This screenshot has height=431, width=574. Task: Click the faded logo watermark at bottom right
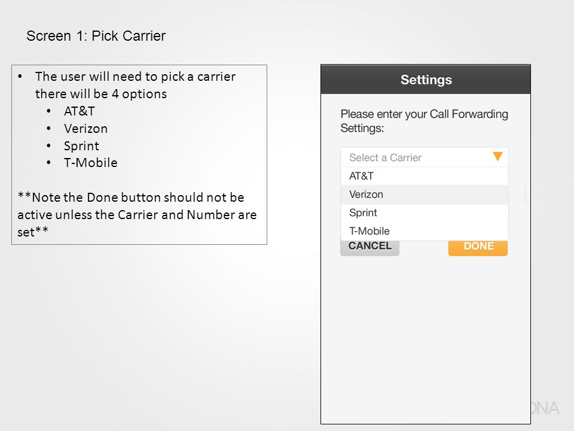[545, 408]
